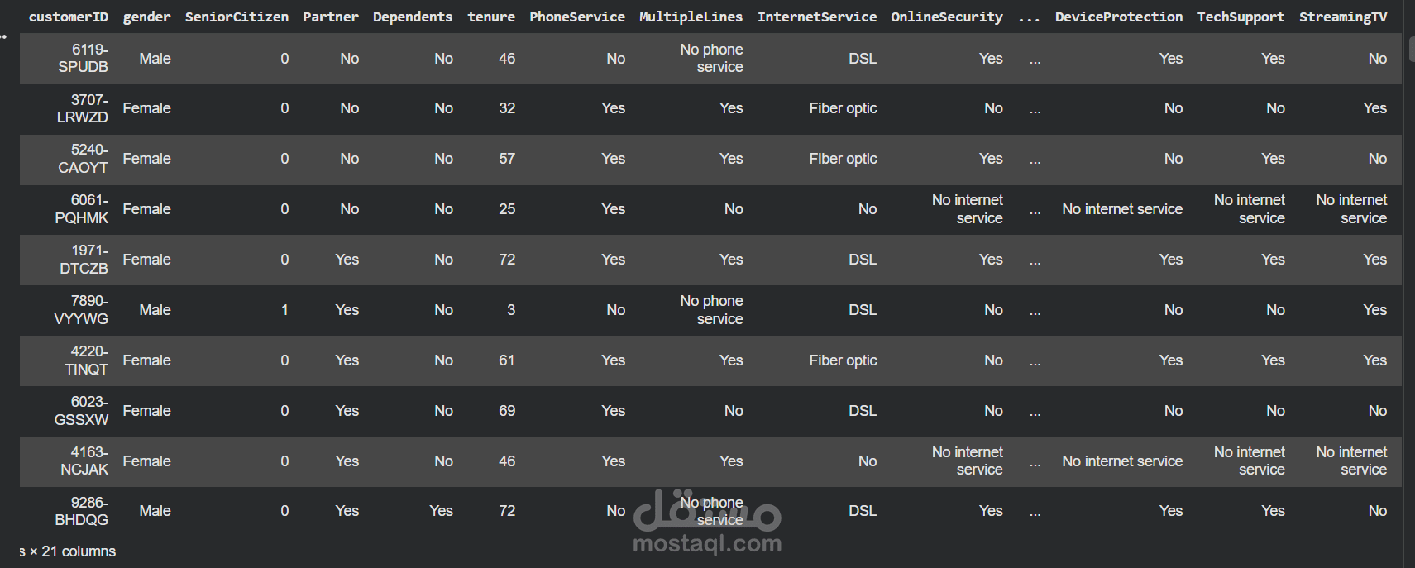Click customer ID 7890-VYYWG cell
Screen dimensions: 1415x568
coord(81,310)
